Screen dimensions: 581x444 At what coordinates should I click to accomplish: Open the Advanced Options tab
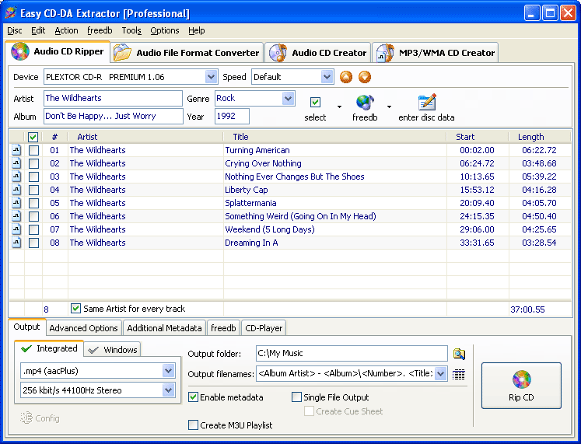pos(84,328)
